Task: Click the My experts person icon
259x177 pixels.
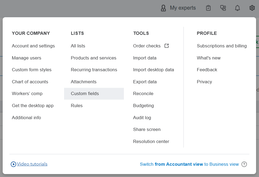Action: [x=163, y=8]
